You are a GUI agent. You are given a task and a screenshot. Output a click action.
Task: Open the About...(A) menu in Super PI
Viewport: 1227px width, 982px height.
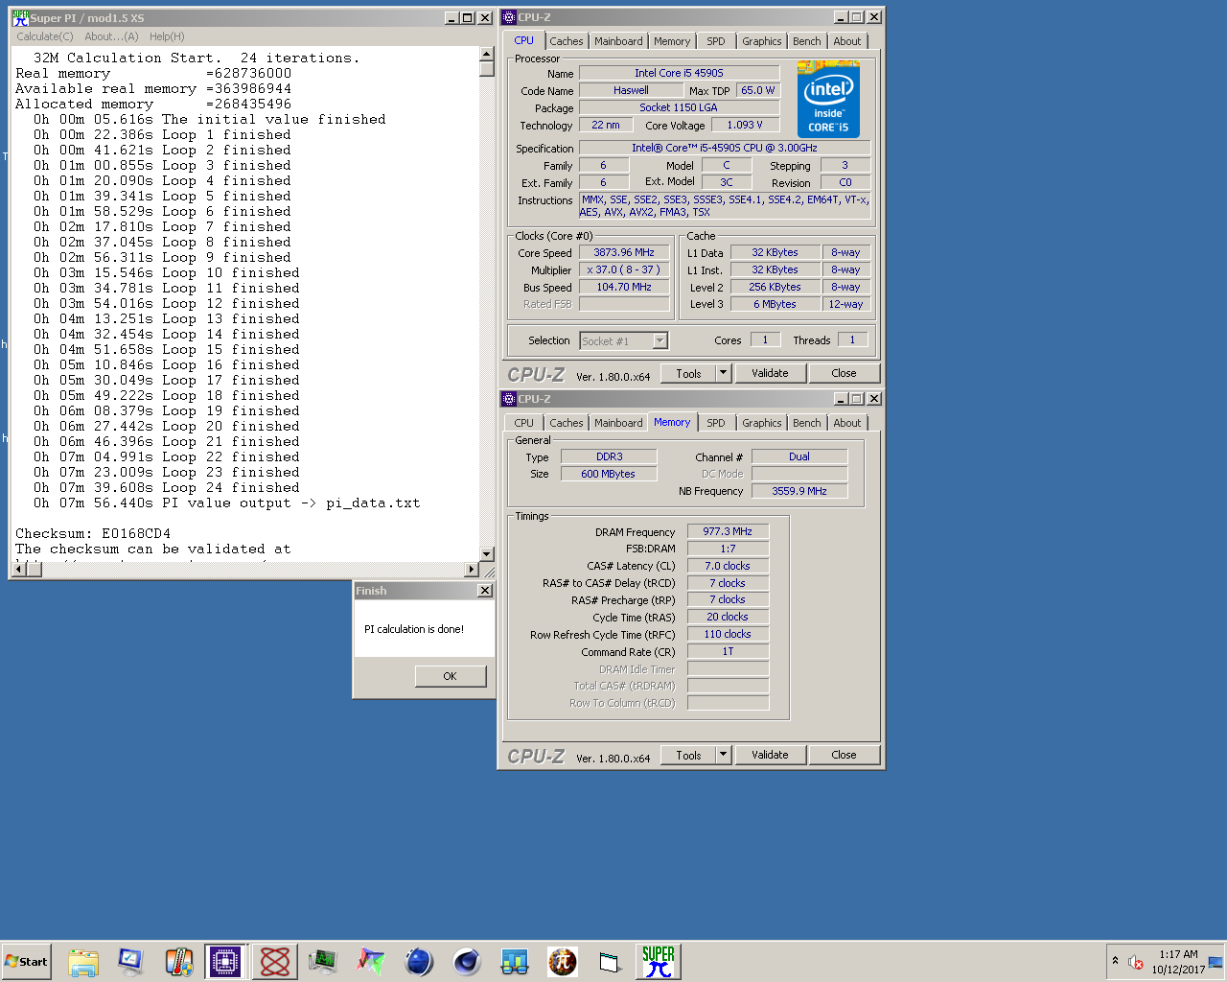click(111, 36)
